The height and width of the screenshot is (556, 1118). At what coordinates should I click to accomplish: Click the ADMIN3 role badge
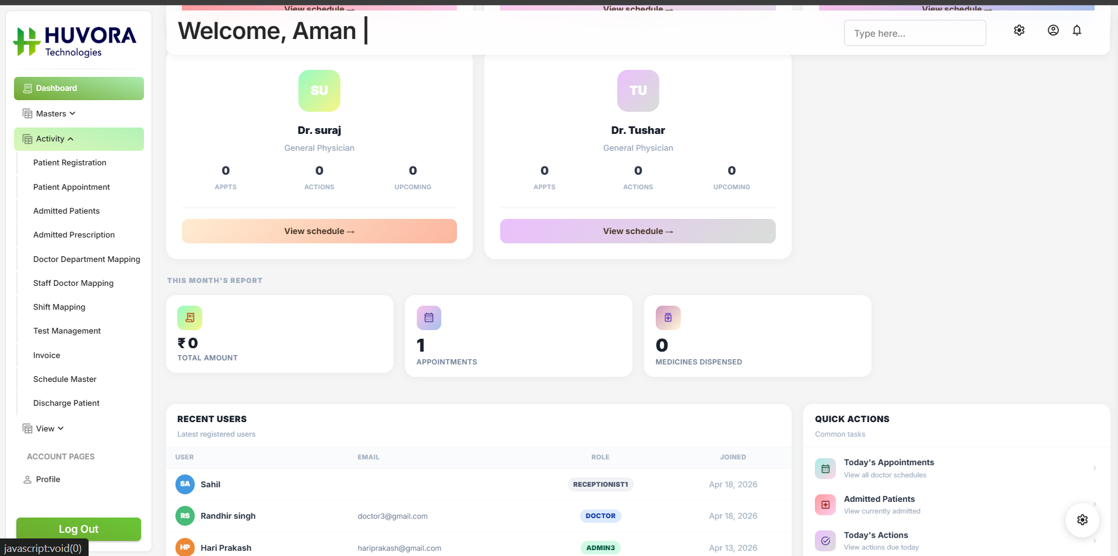(x=600, y=548)
